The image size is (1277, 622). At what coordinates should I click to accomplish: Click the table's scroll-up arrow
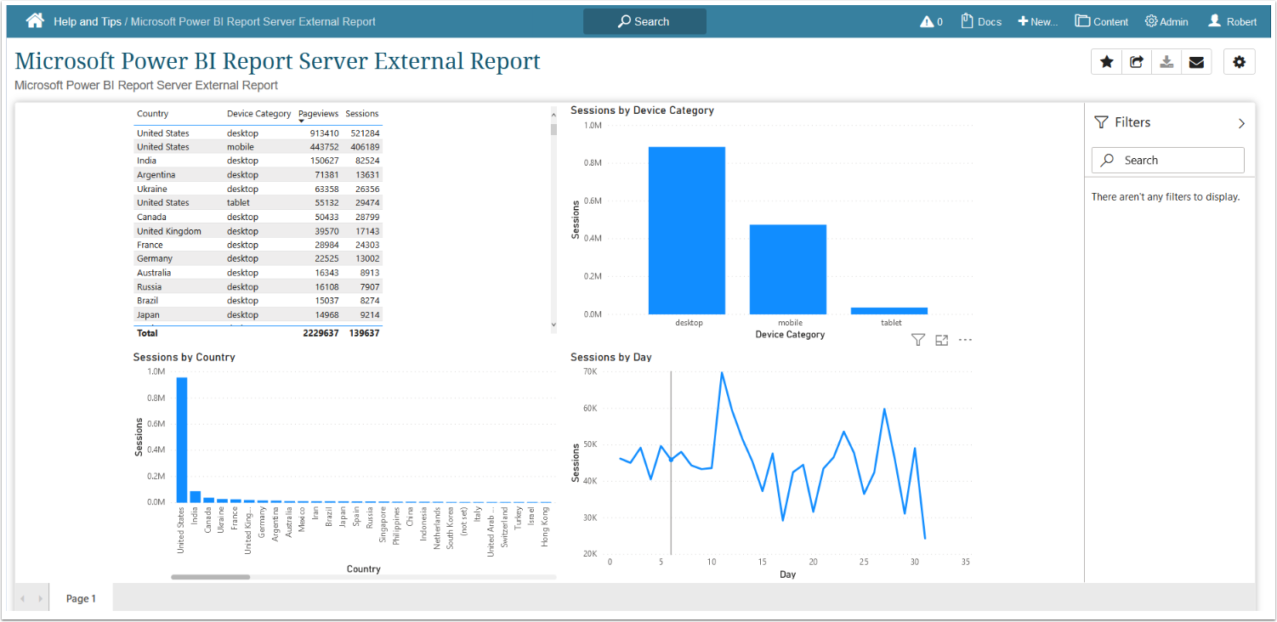553,116
